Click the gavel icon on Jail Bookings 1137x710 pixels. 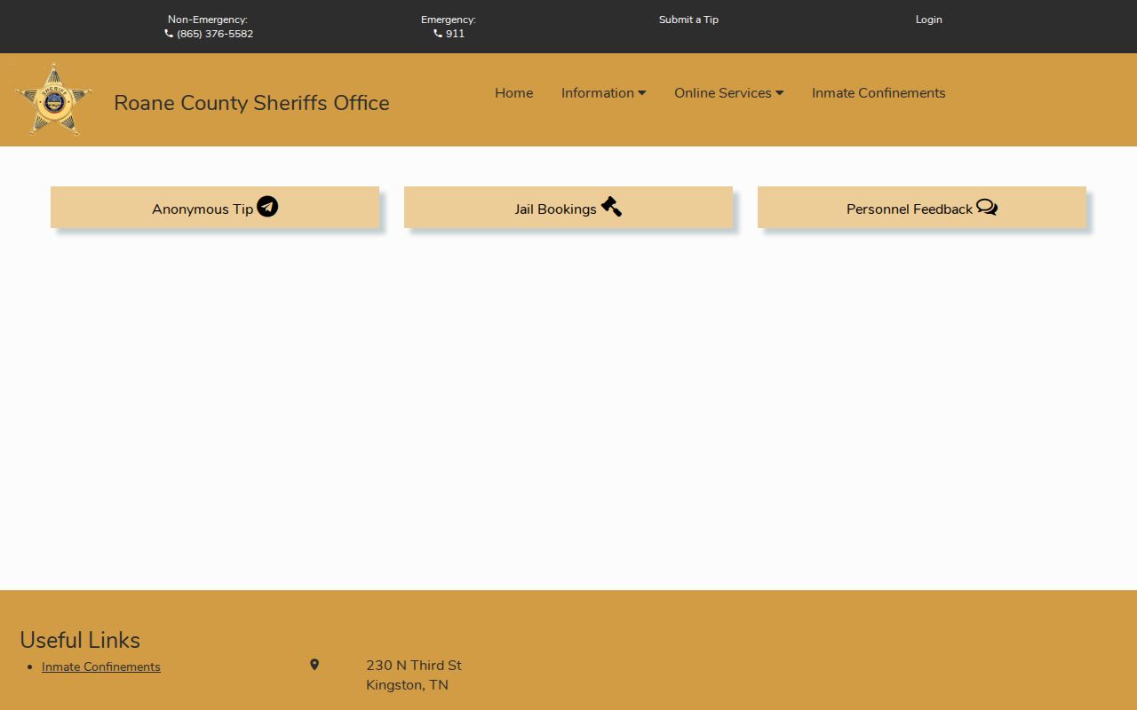[611, 207]
